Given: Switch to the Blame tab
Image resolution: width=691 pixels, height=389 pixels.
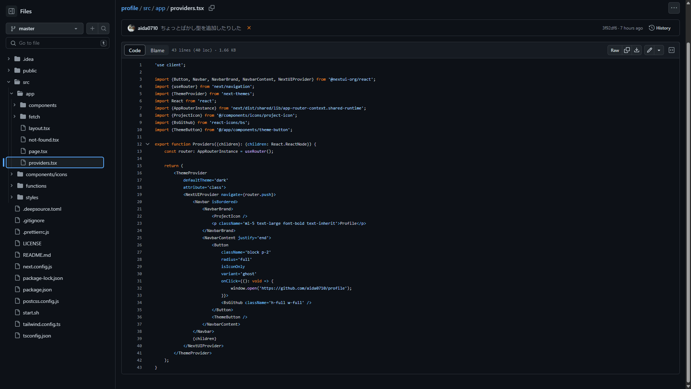Looking at the screenshot, I should coord(157,50).
